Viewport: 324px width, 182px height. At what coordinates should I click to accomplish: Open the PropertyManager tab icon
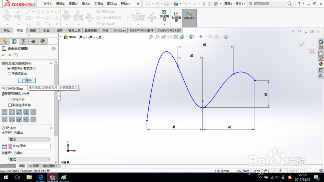(14, 41)
